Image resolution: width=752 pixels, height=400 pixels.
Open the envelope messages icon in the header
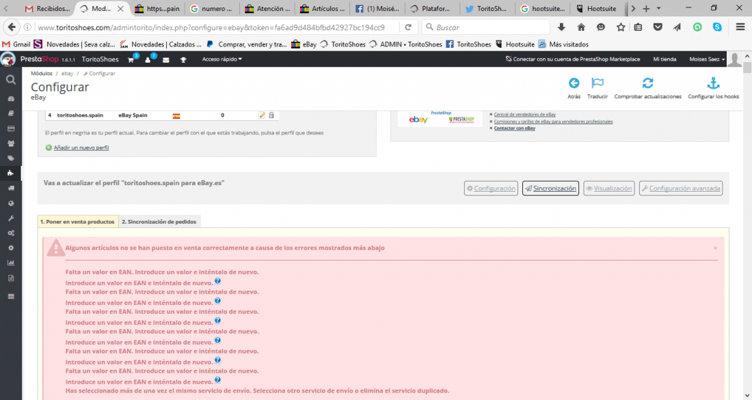pos(166,60)
